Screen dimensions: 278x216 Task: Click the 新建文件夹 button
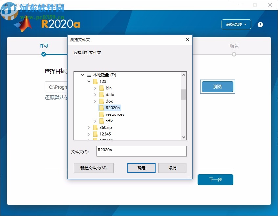(94, 168)
